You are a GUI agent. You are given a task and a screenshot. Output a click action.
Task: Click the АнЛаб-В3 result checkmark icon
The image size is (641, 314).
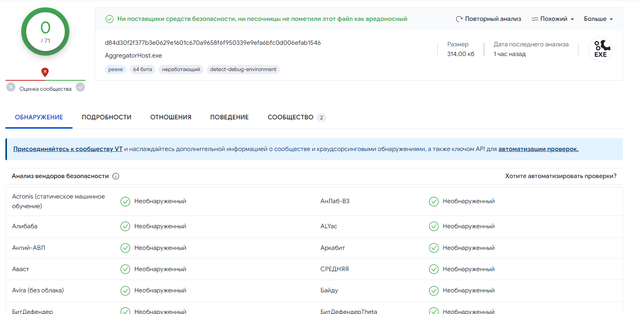click(434, 202)
